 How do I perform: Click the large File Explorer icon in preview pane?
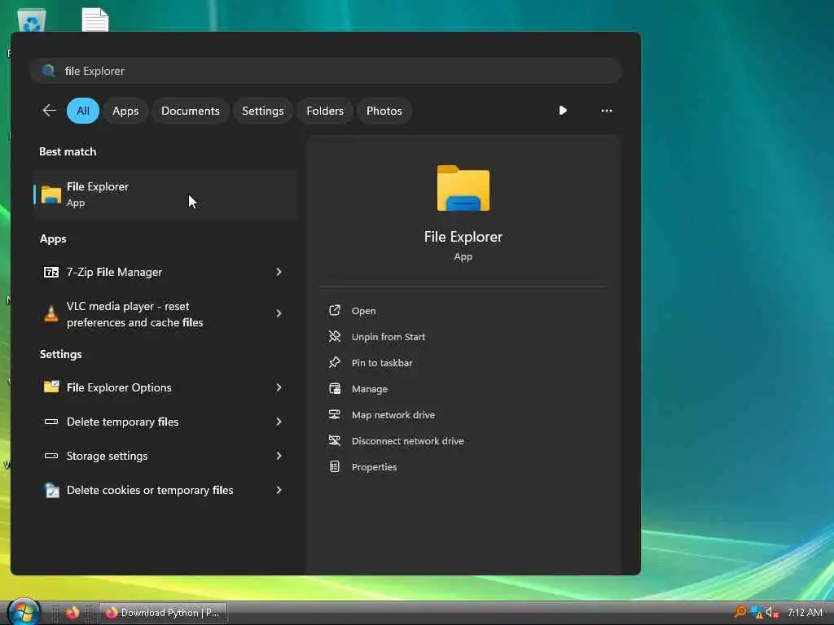click(x=463, y=188)
